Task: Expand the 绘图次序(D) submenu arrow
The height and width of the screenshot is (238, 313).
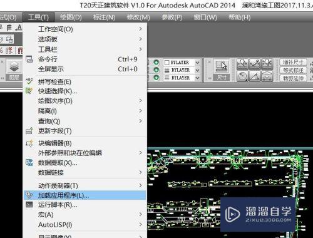Action: 140,101
